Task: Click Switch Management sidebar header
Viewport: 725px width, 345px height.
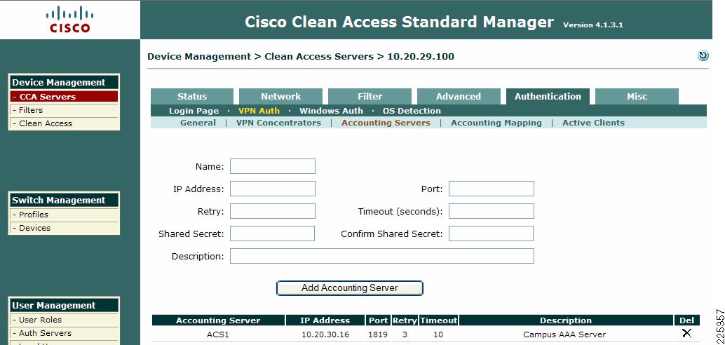Action: coord(64,201)
